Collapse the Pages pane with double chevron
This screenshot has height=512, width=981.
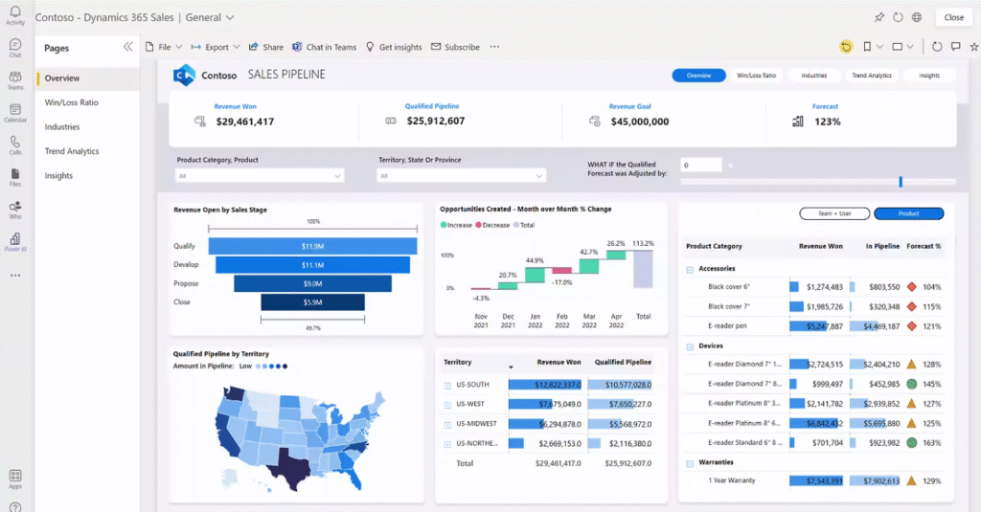point(127,47)
